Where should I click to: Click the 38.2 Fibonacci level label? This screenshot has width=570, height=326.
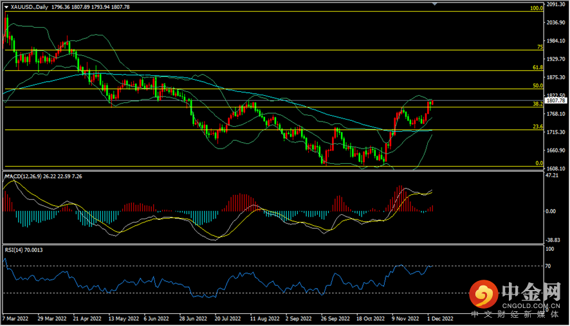[x=538, y=104]
